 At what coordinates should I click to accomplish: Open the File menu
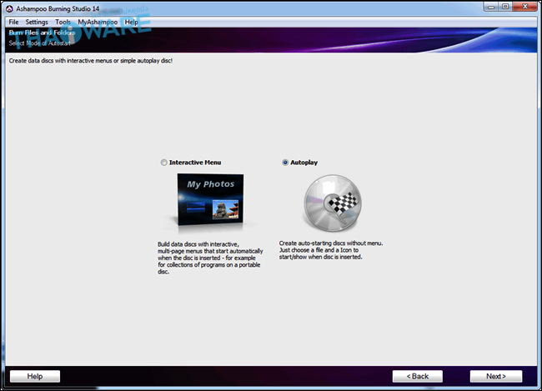[13, 23]
